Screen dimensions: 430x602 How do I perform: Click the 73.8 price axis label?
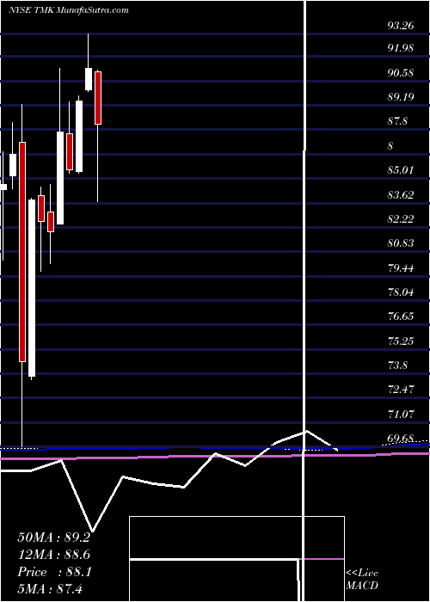pos(398,365)
